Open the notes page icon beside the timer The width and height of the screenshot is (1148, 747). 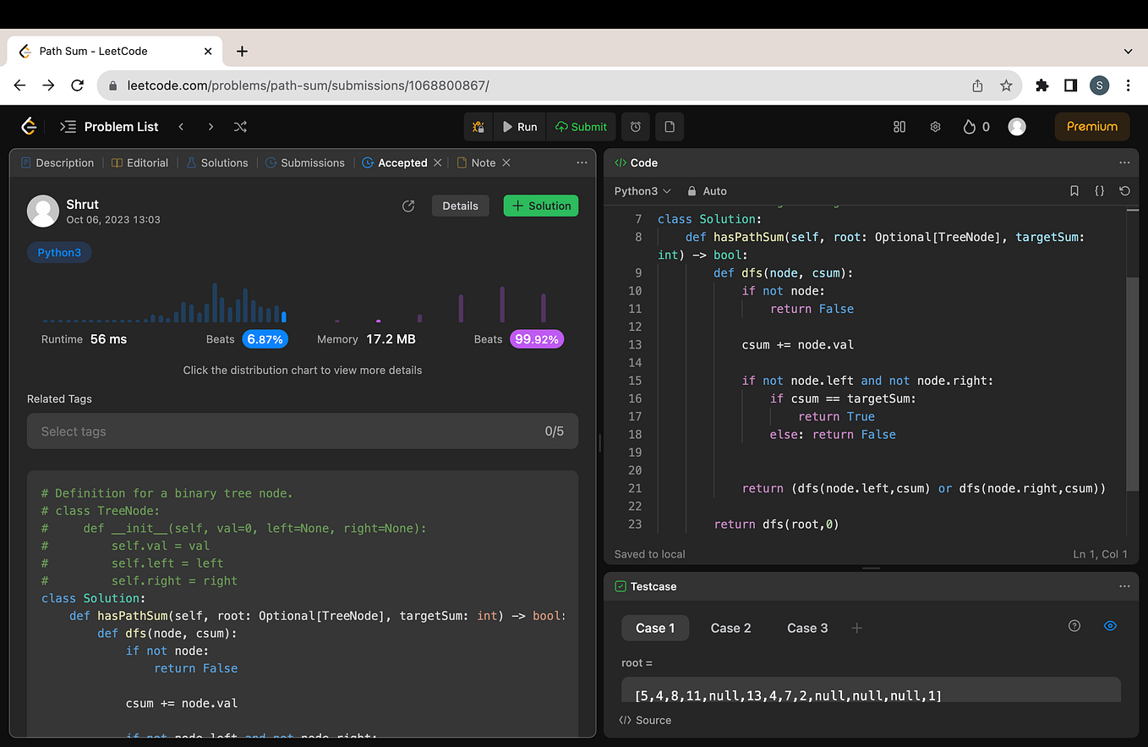[x=669, y=126]
